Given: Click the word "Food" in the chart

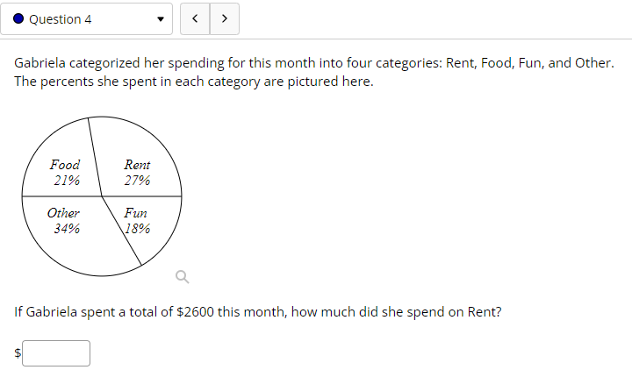Looking at the screenshot, I should tap(65, 165).
